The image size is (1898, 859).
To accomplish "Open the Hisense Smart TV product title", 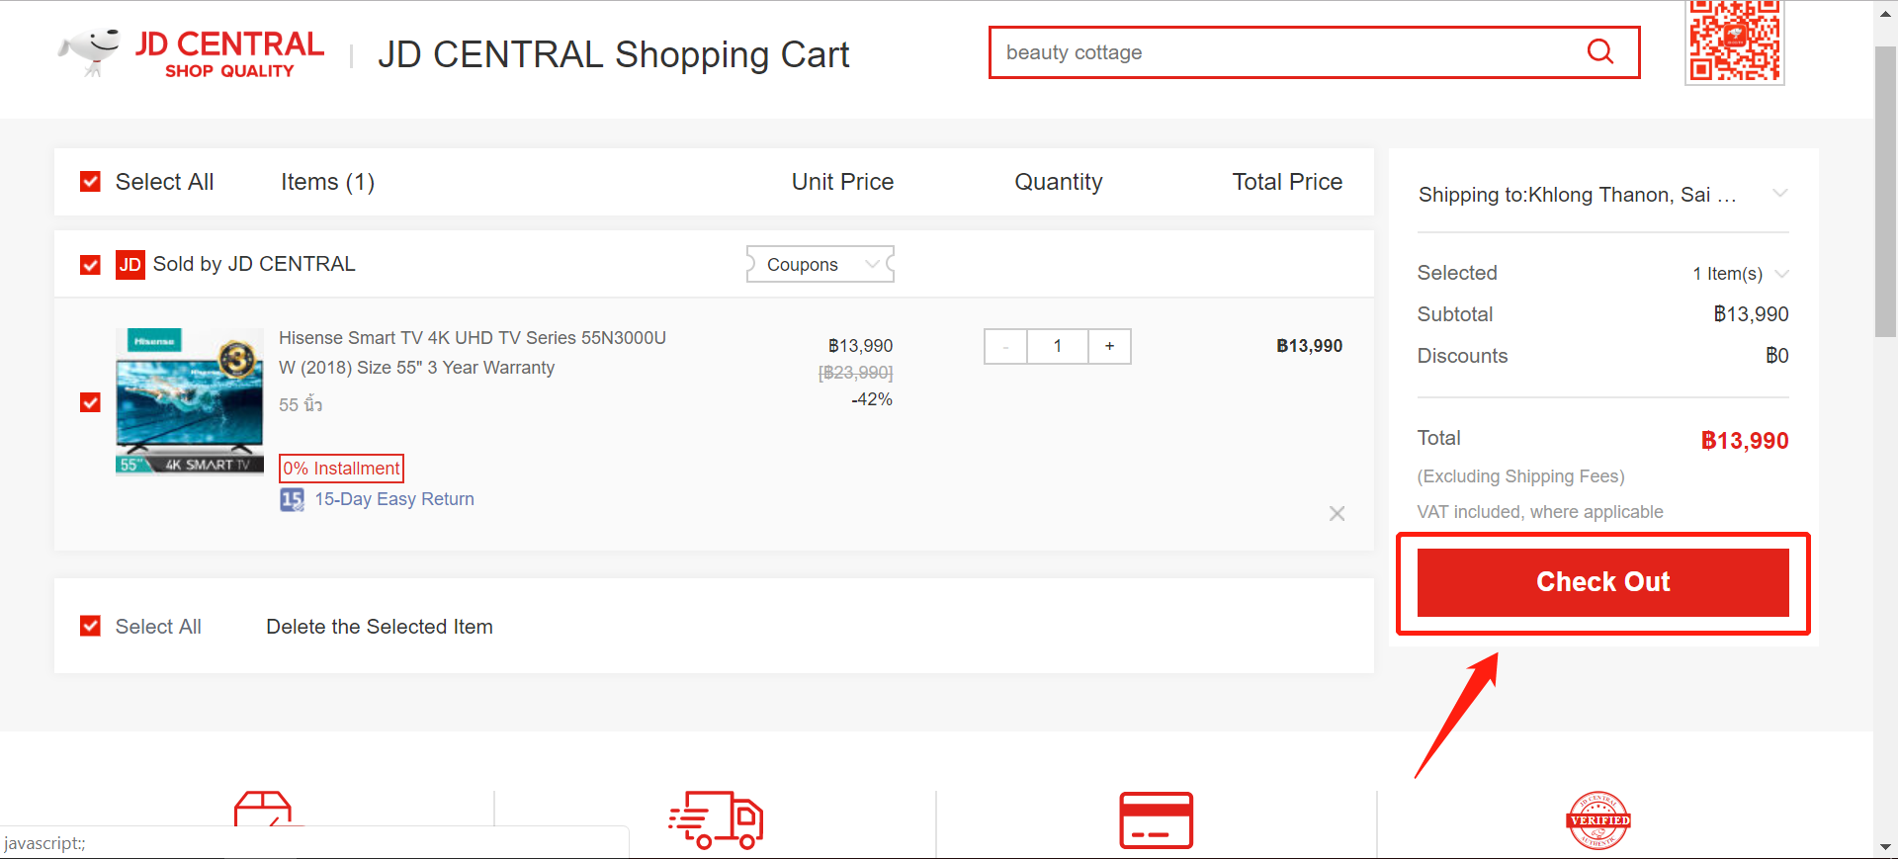I will [473, 353].
